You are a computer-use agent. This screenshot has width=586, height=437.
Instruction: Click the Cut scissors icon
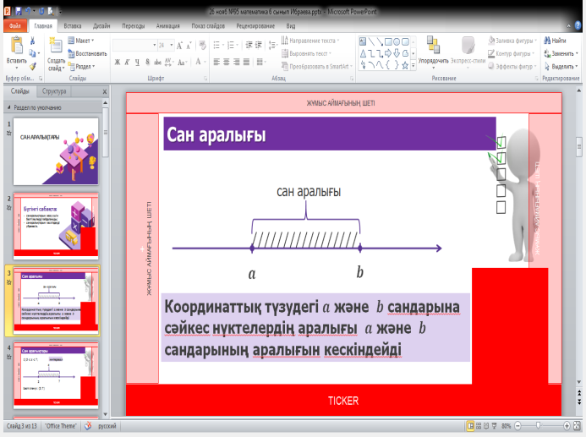(33, 40)
